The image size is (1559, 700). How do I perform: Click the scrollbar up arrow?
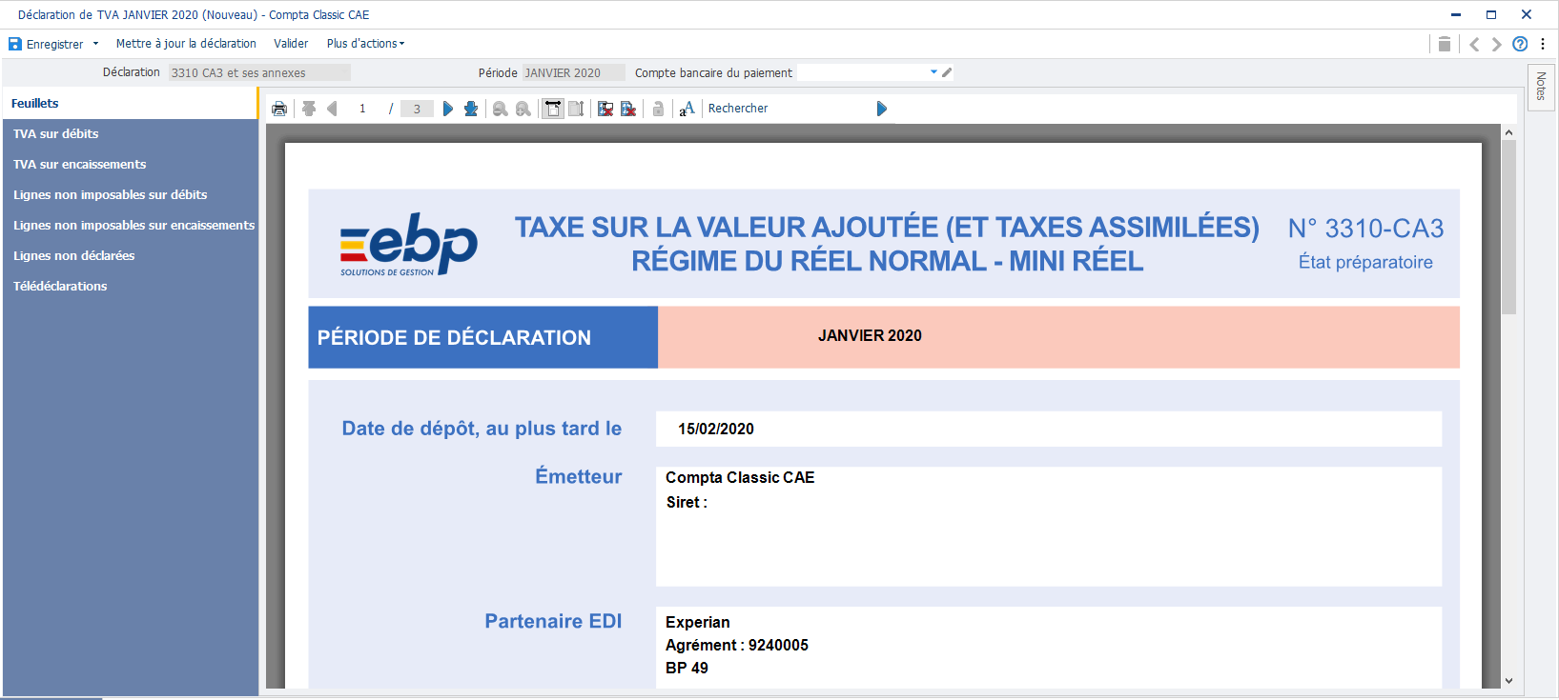click(1508, 132)
